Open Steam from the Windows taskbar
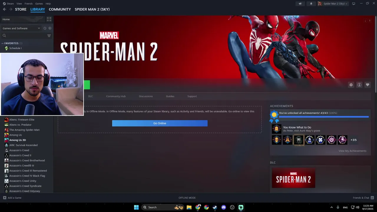Viewport: 377px width, 212px height. (x=215, y=207)
